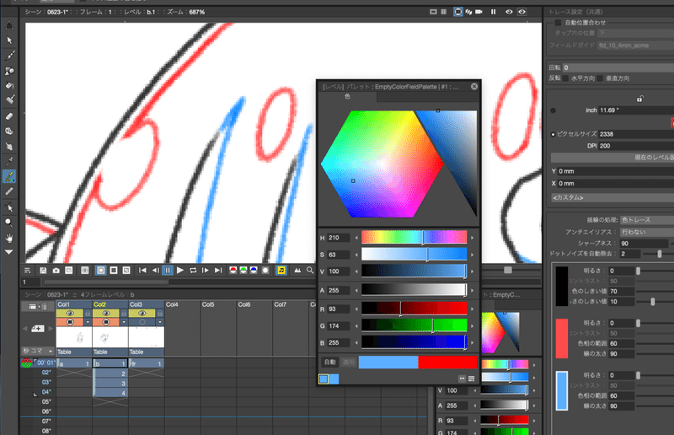Select the Col2 column header

point(110,304)
